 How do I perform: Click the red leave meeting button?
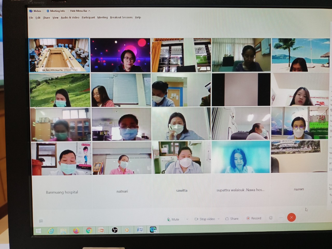pos(291,217)
